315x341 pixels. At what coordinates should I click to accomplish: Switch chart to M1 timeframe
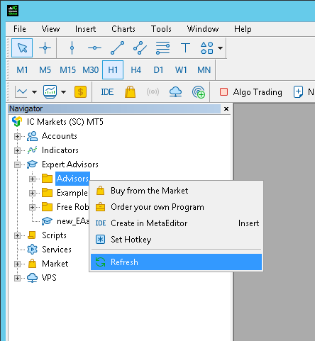(x=22, y=70)
